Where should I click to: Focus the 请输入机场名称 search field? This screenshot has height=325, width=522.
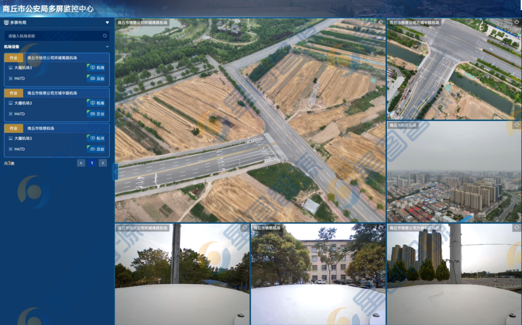point(57,36)
